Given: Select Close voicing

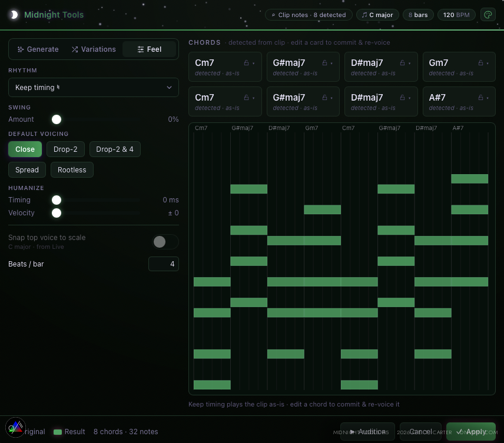Looking at the screenshot, I should tap(25, 149).
